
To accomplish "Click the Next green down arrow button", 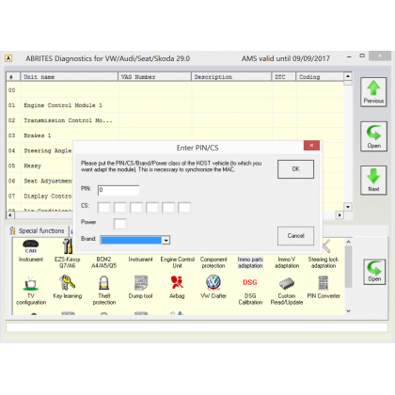I will (x=373, y=181).
